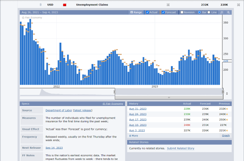Click the 230K green actual value in History
Viewport: 244px width, 161px height.
point(187,114)
